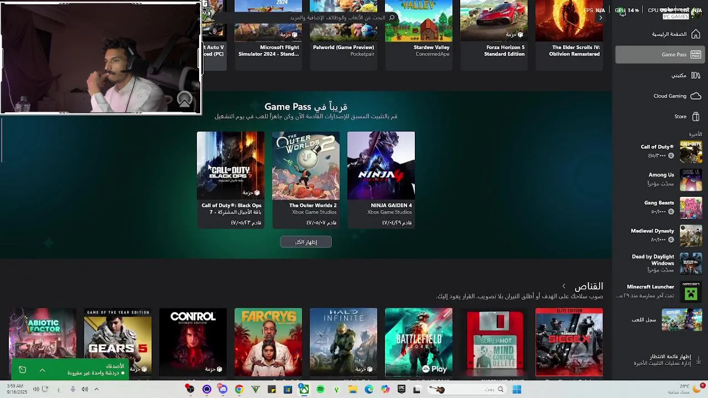
Task: Open the Home page sidebar icon
Action: point(696,34)
